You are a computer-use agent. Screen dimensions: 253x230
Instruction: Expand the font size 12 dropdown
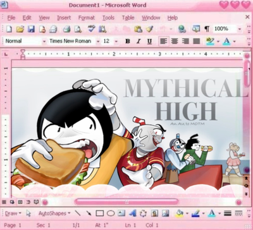[116, 41]
